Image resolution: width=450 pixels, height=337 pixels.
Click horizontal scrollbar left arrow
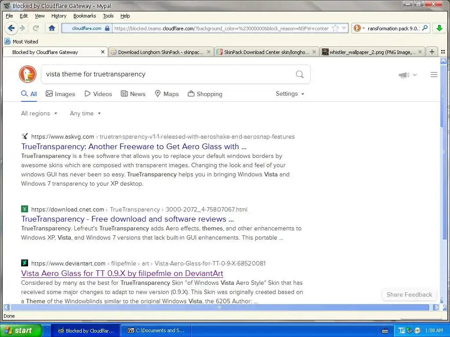coord(6,307)
